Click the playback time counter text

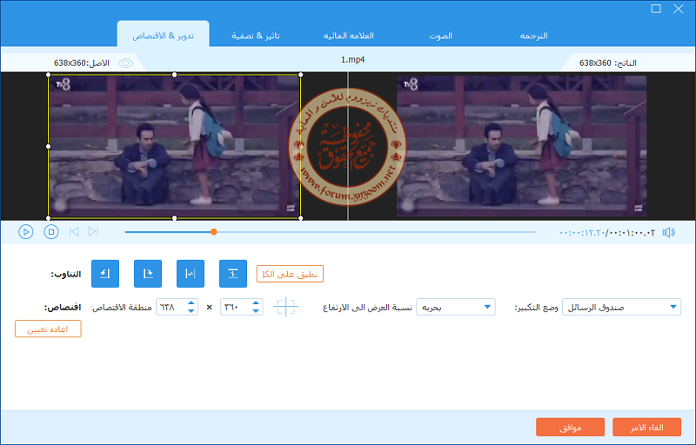click(x=607, y=233)
